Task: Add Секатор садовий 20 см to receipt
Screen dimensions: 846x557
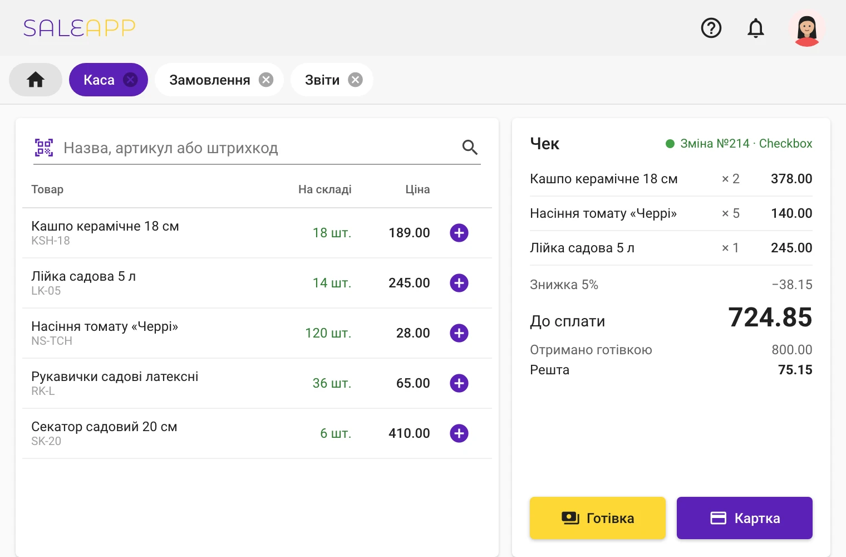Action: tap(459, 433)
